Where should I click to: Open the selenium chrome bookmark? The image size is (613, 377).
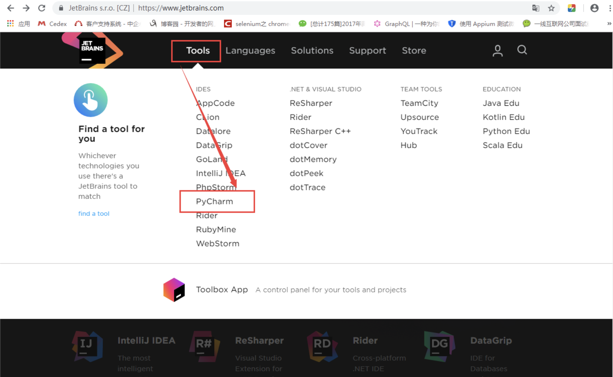[257, 24]
